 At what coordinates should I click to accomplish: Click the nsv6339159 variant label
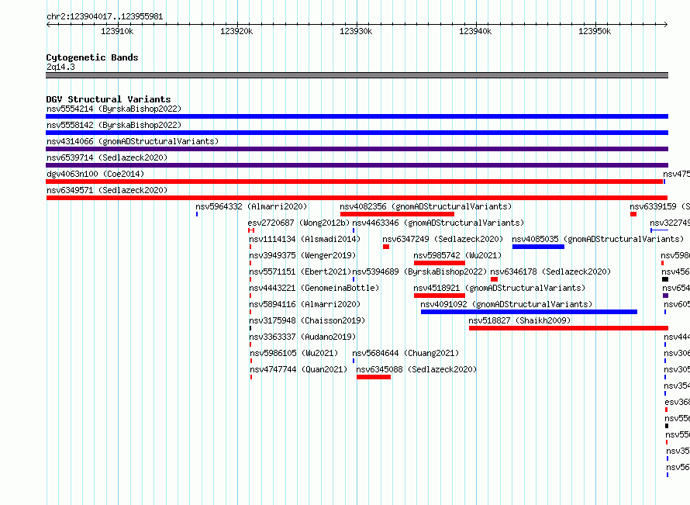click(660, 206)
